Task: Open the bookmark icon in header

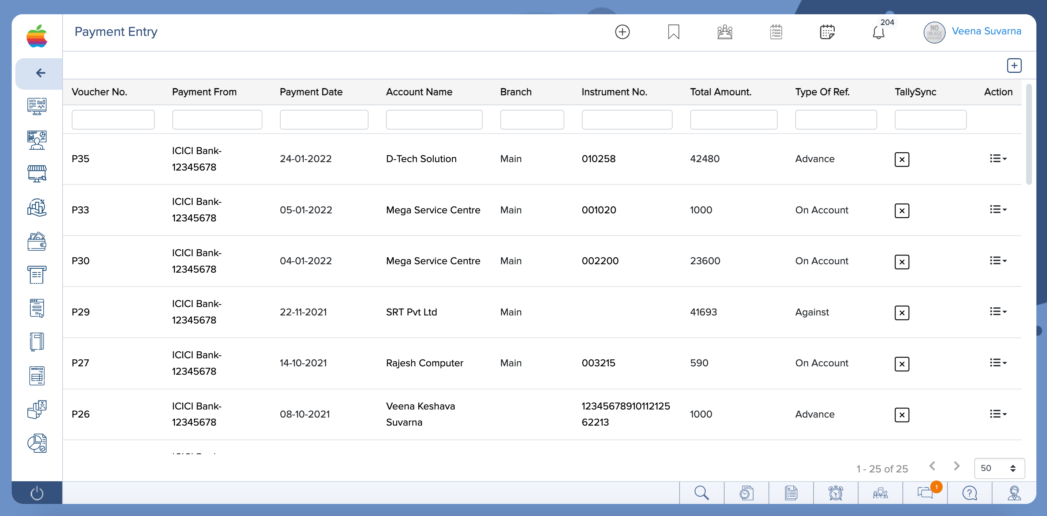Action: coord(673,32)
